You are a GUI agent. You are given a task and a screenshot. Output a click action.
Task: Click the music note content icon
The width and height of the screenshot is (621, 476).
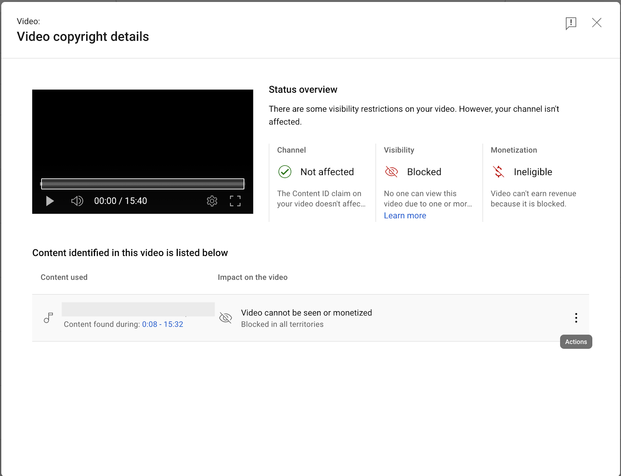pos(48,318)
